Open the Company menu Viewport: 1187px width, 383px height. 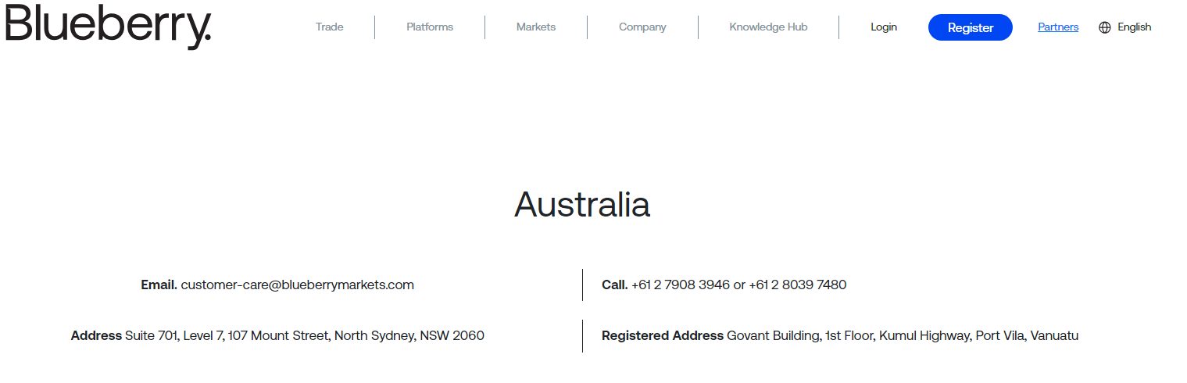point(642,27)
